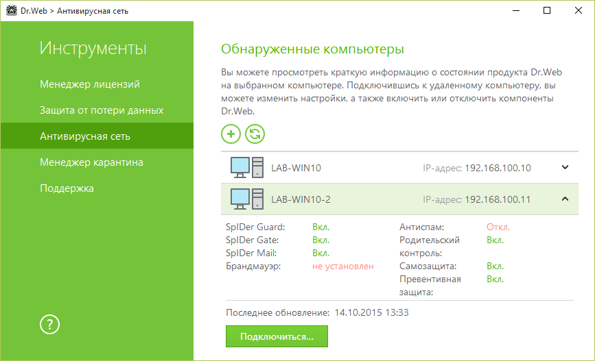The width and height of the screenshot is (595, 361).
Task: Click the SpIDer Mail label
Action: pyautogui.click(x=251, y=253)
